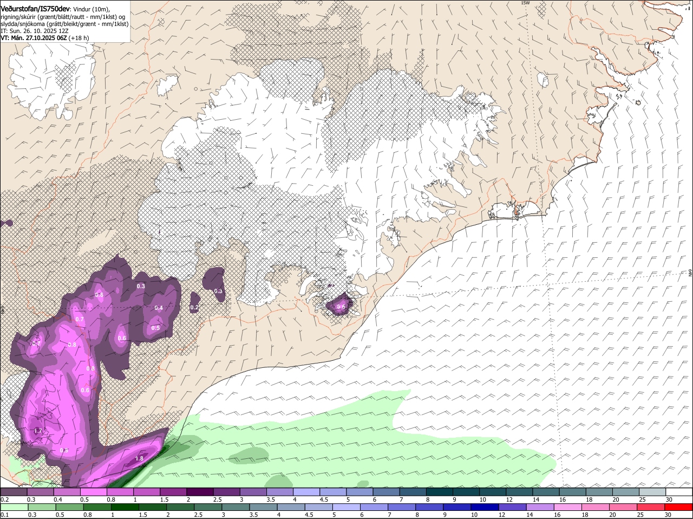This screenshot has width=693, height=519.
Task: Click the 0.1 label under rain legend
Action: click(4, 515)
